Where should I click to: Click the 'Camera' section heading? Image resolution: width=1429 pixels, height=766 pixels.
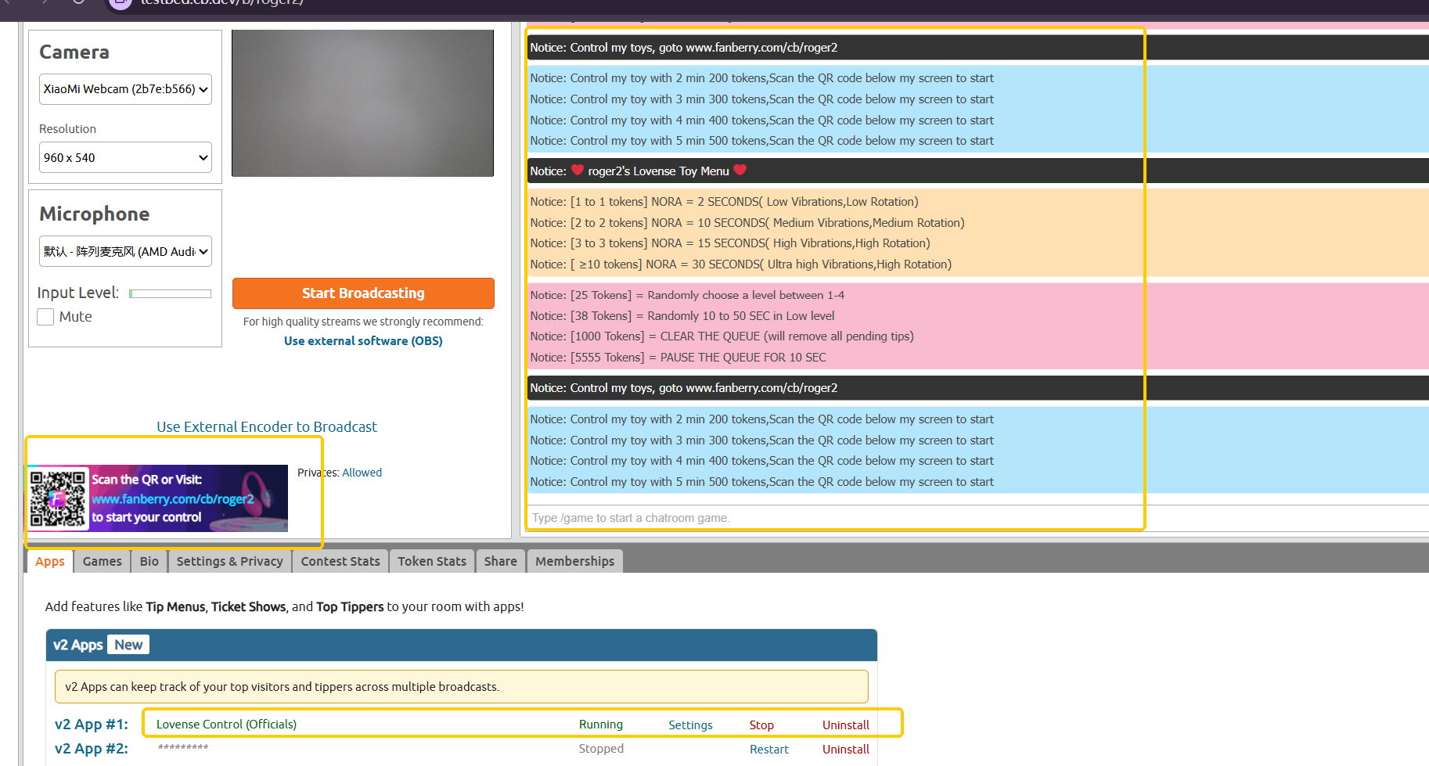pyautogui.click(x=74, y=52)
